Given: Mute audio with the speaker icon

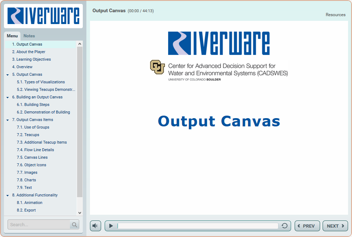Looking at the screenshot, I should 95,226.
